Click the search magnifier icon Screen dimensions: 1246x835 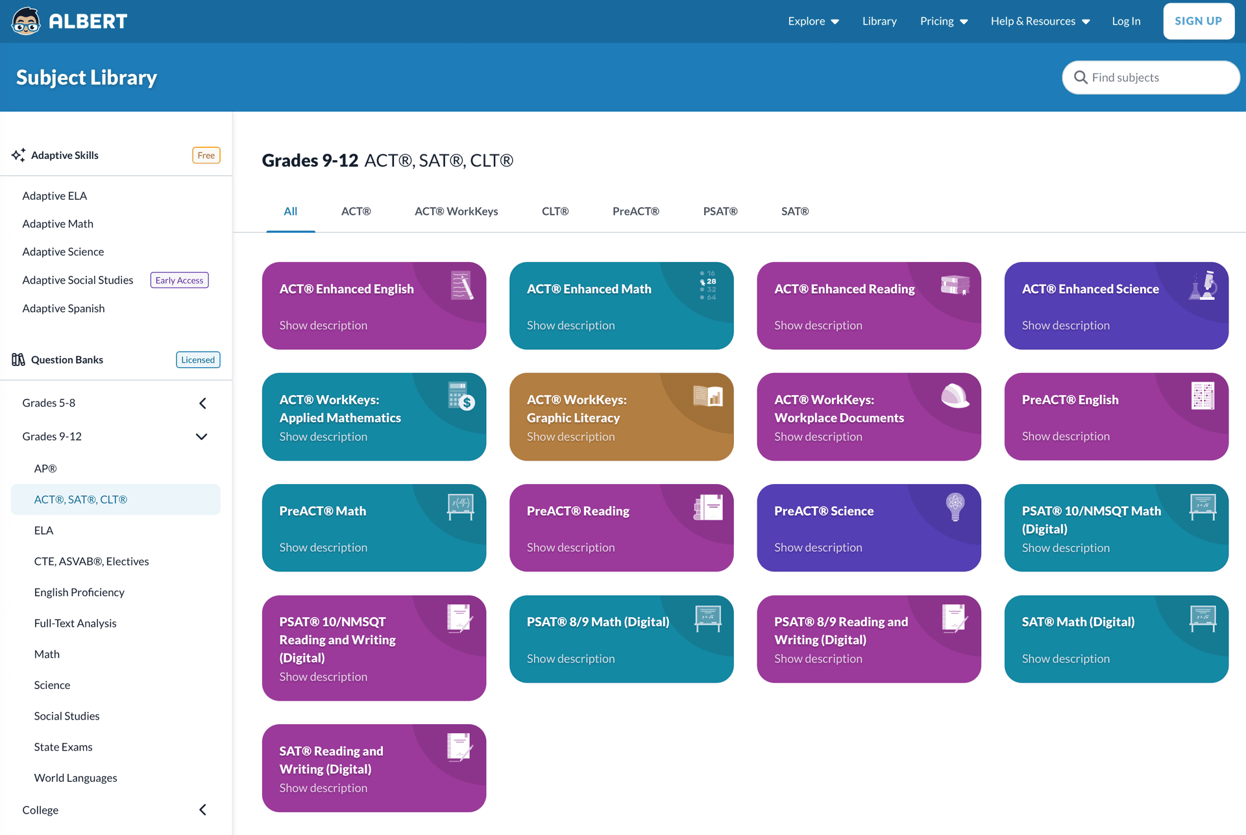tap(1081, 77)
